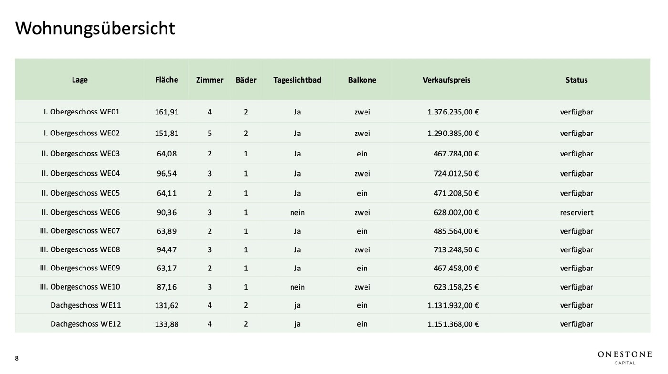Select area value 151,81
This screenshot has height=374, width=668.
[167, 134]
